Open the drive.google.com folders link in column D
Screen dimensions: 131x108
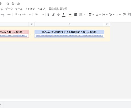69,36
